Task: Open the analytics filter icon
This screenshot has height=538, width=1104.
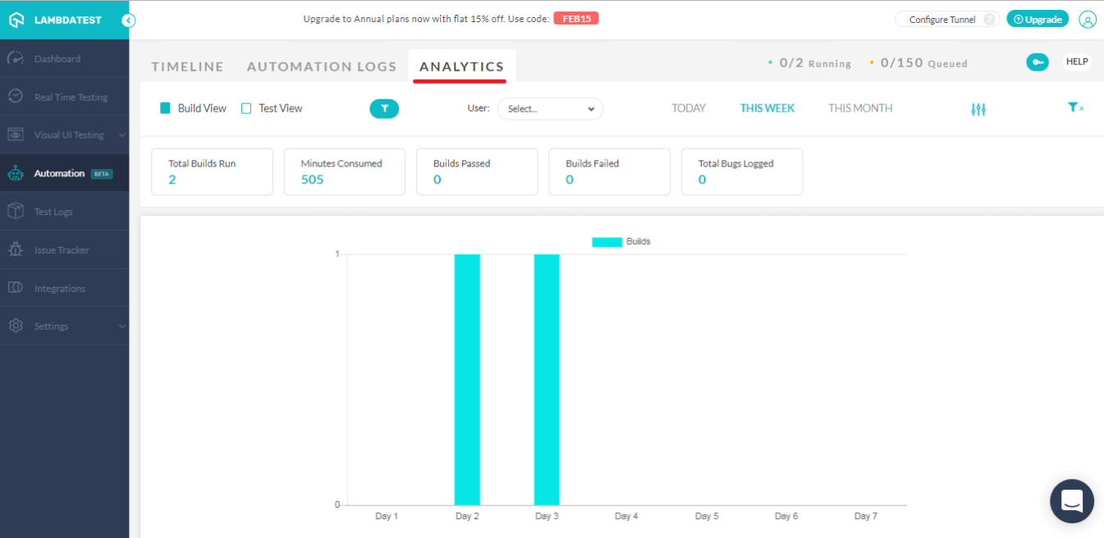Action: (x=384, y=108)
